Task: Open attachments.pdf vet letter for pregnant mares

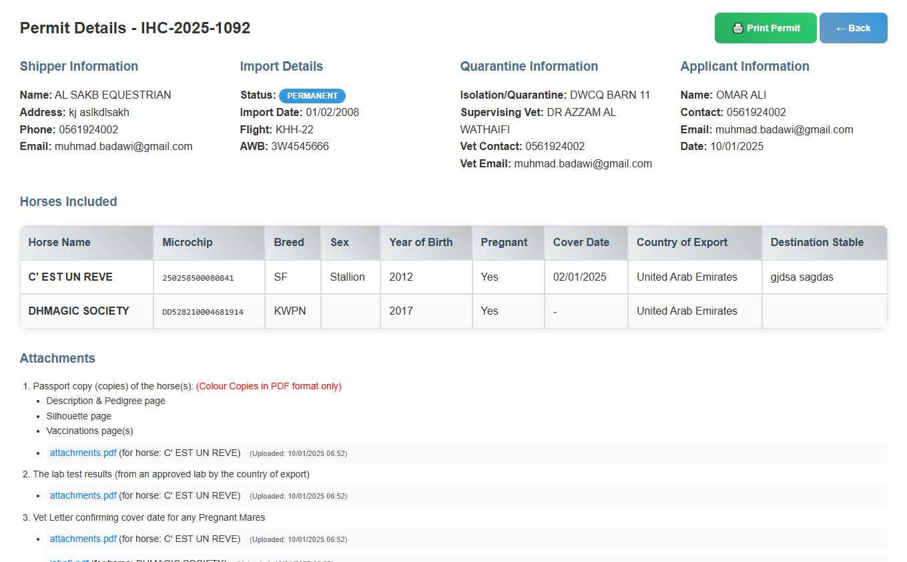Action: [x=83, y=539]
